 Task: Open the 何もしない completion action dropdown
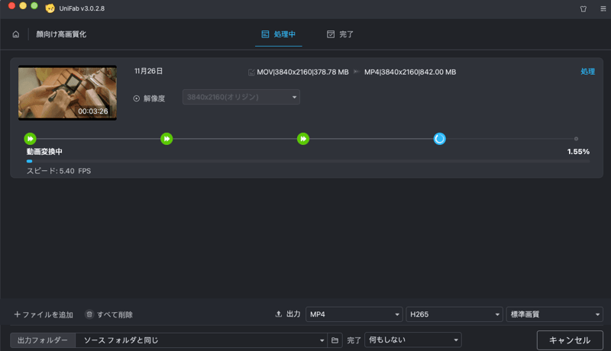(x=413, y=340)
